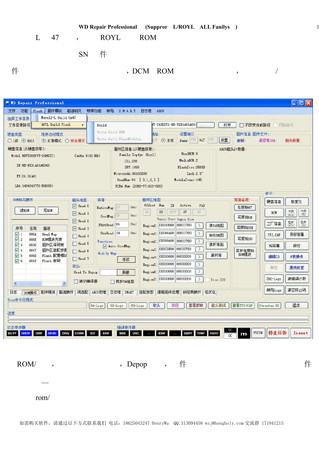Click the Structue 02 button
The image size is (319, 452).
(x=269, y=305)
